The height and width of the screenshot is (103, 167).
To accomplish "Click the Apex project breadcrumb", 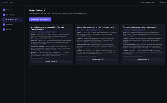I will point(11,2).
